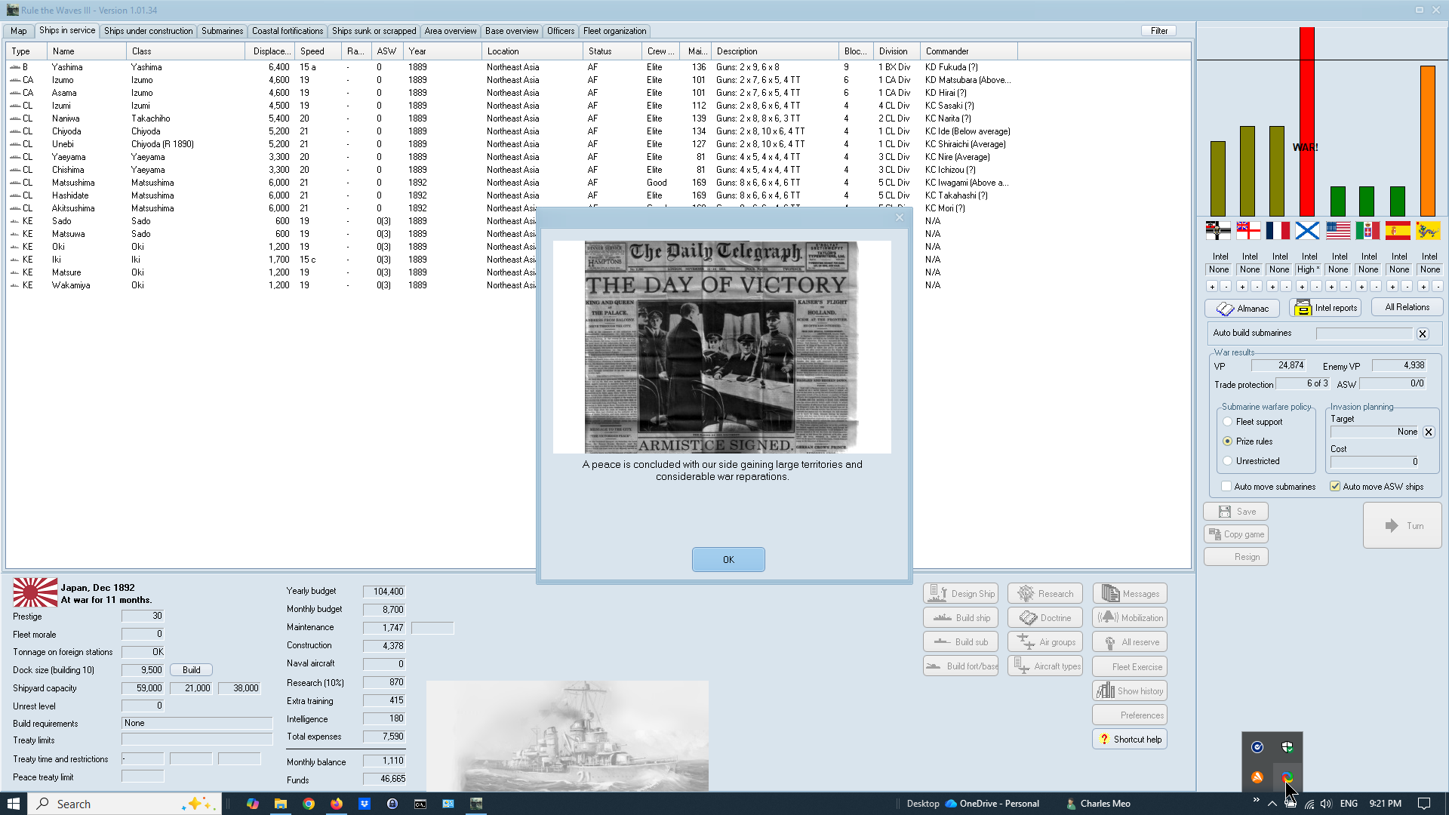
Task: Click the invasion Target field
Action: [x=1375, y=432]
